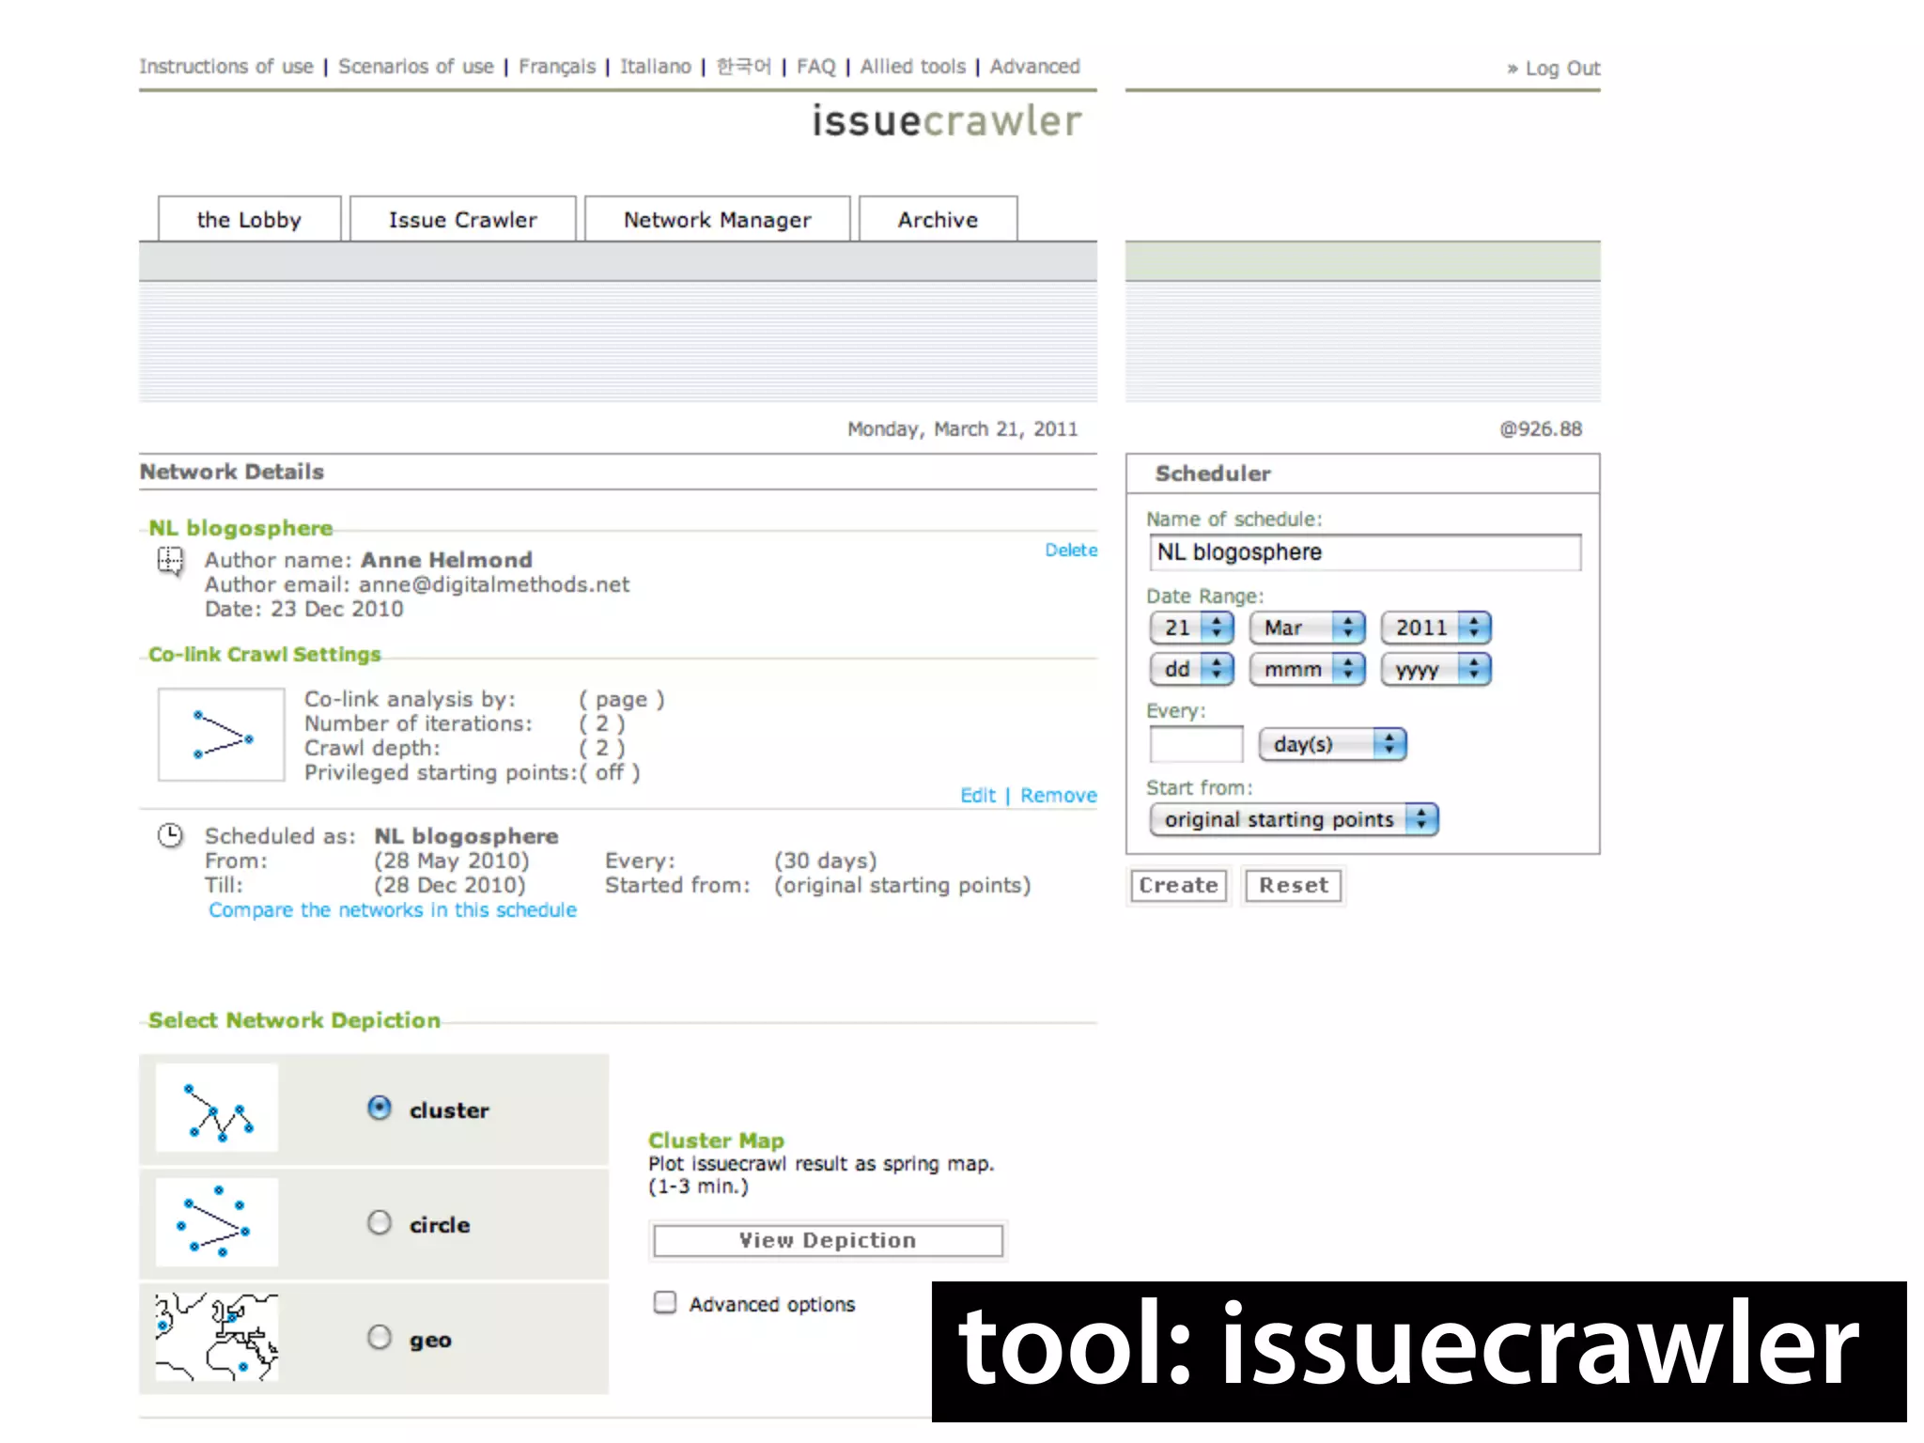Screen dimensions: 1924x1443
Task: Switch to the Lobby tab
Action: pyautogui.click(x=249, y=220)
